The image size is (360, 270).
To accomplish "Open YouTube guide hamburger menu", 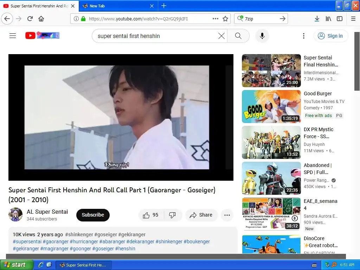I will click(13, 36).
